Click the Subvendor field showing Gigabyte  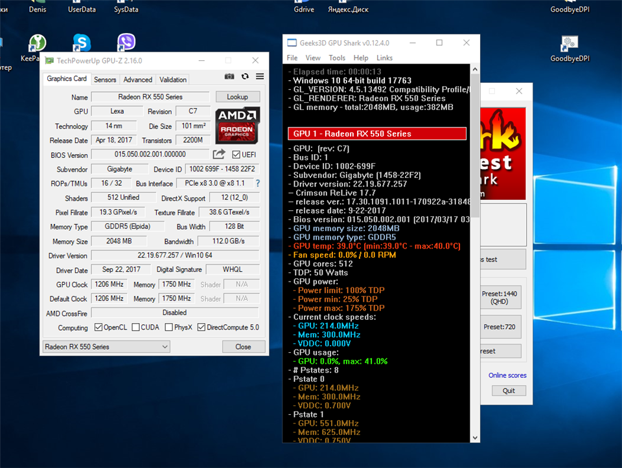click(119, 169)
